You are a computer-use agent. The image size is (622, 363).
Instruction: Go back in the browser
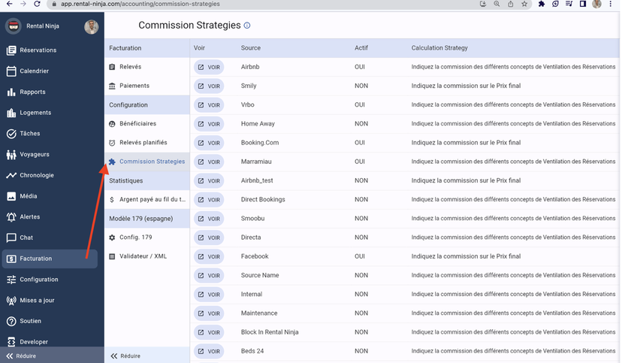click(x=10, y=4)
